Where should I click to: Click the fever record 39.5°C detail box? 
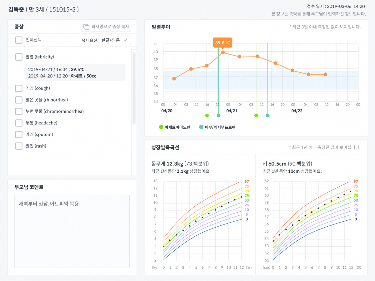click(75, 73)
